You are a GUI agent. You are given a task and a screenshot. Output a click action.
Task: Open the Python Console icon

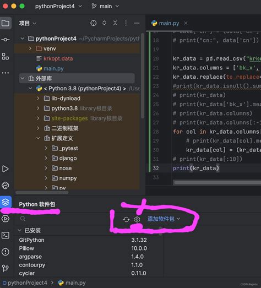pyautogui.click(x=6, y=186)
